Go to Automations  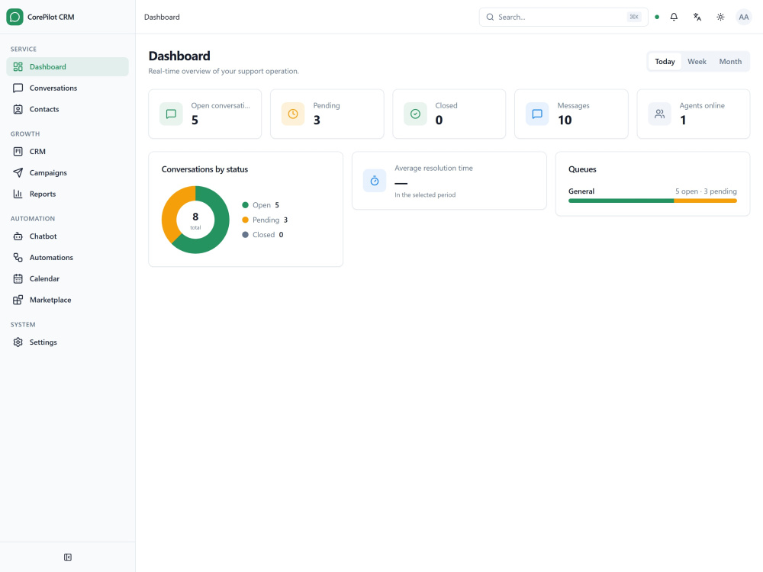click(68, 257)
